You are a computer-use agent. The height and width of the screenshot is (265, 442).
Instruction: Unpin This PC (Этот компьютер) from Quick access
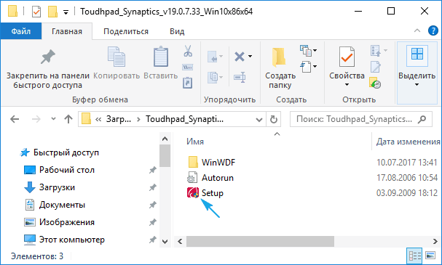pos(153,240)
